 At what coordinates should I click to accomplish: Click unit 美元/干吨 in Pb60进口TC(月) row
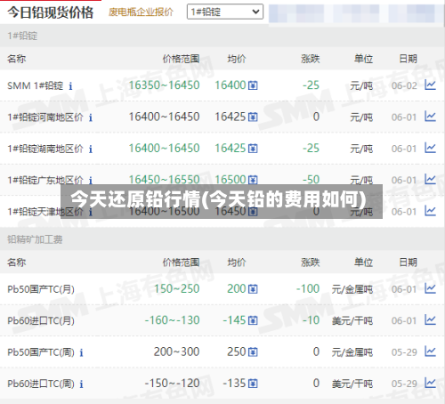(352, 320)
